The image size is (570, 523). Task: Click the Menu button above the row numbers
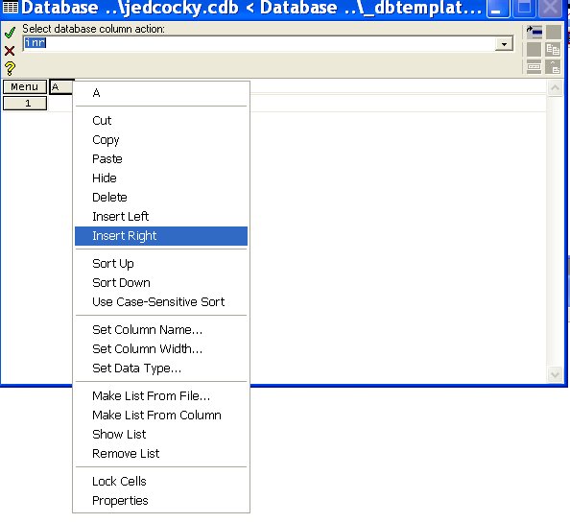point(25,87)
